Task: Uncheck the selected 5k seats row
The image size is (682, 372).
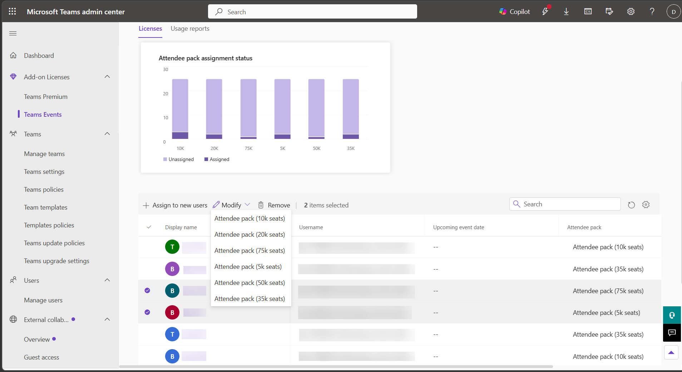Action: [147, 312]
